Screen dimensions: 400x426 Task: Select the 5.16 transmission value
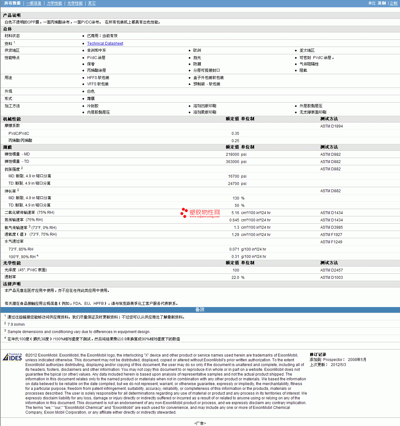click(x=235, y=213)
